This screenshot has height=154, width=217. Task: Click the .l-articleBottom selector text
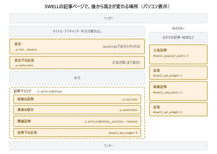click(x=49, y=91)
